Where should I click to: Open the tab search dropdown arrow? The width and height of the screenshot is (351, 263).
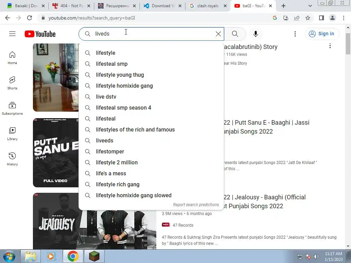click(310, 6)
